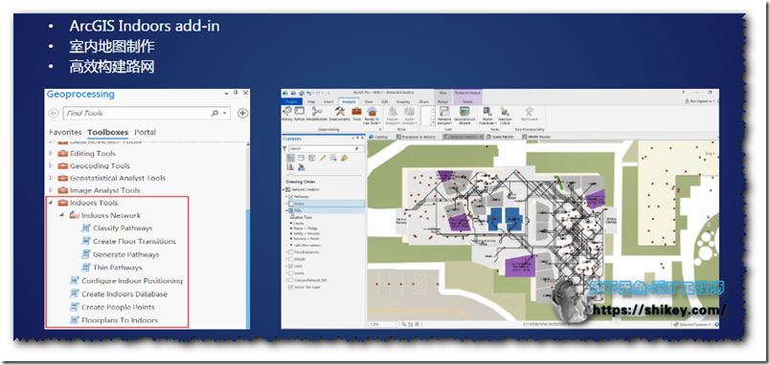Image resolution: width=770 pixels, height=365 pixels.
Task: Open the Insert ribbon tab
Action: tap(328, 102)
